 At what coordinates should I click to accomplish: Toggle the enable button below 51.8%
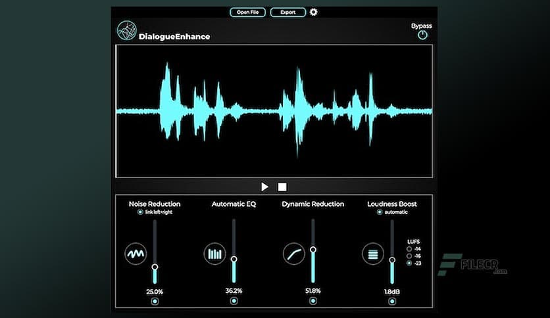313,301
